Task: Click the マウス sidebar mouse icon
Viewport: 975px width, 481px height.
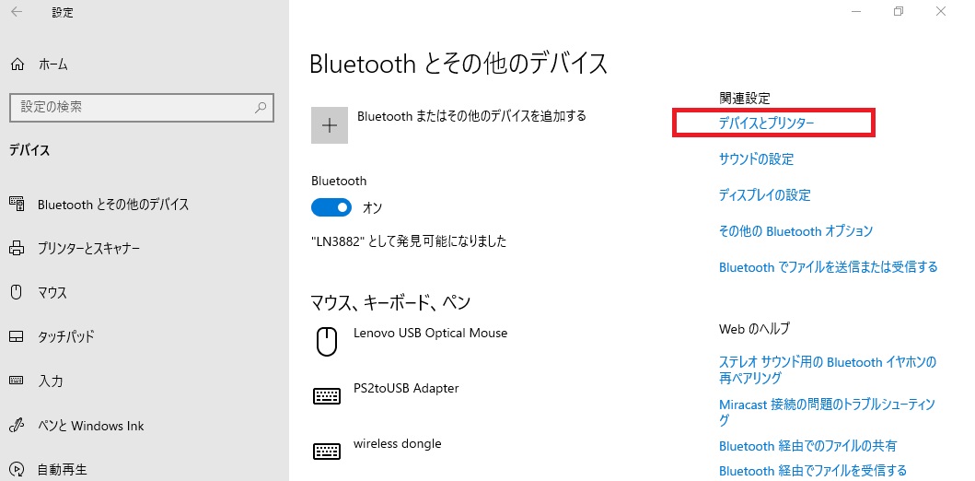Action: pos(17,292)
